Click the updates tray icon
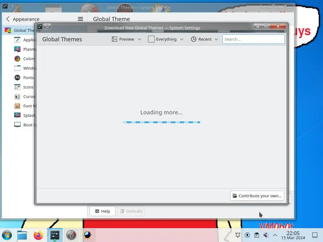Image resolution: width=323 pixels, height=242 pixels. coord(247,235)
